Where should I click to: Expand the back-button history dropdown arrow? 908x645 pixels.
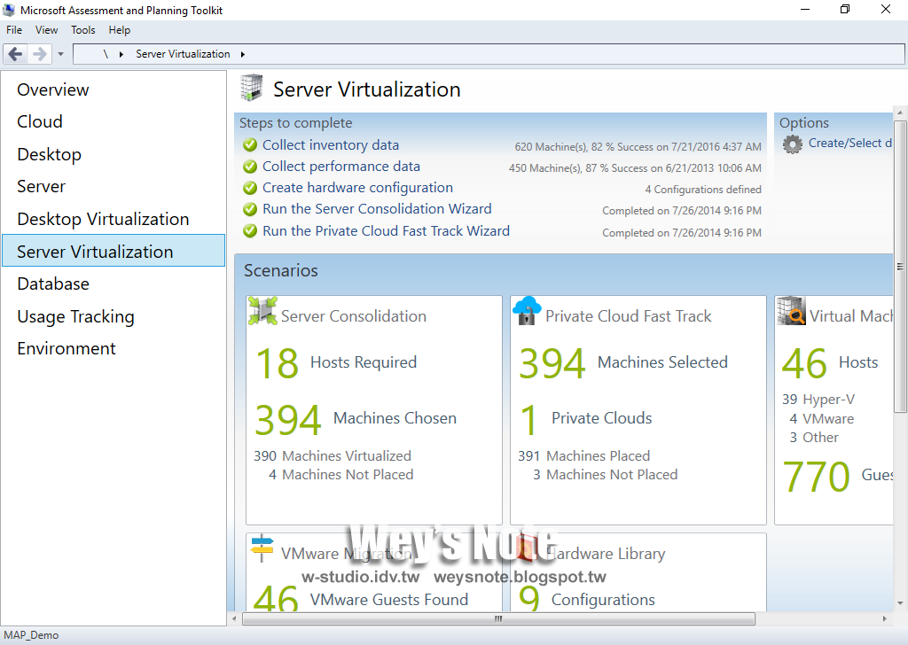click(59, 54)
